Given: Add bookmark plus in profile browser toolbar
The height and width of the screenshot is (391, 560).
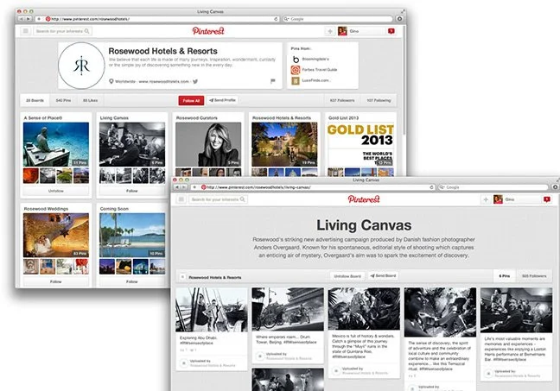Looking at the screenshot, I should point(39,18).
